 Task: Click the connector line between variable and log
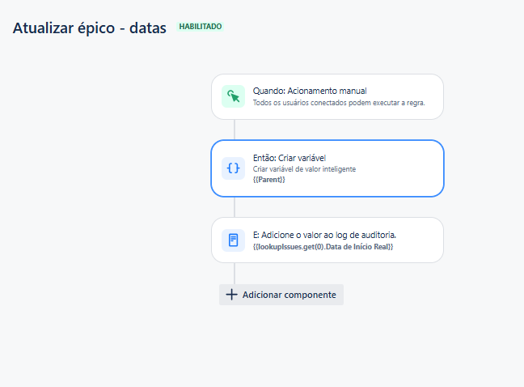coord(235,207)
